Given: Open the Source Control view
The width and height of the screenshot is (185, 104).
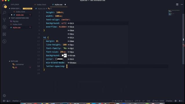Looking at the screenshot, I should (x=4, y=20).
